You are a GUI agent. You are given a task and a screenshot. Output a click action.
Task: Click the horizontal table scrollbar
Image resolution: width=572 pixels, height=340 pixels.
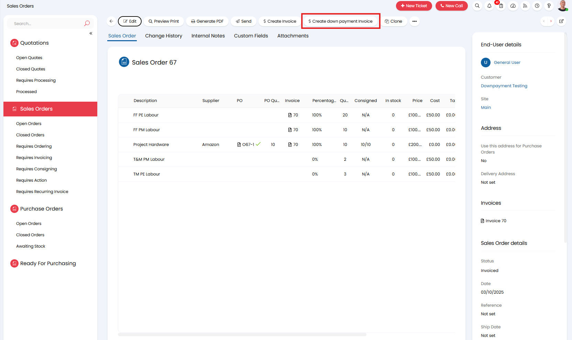(x=242, y=335)
